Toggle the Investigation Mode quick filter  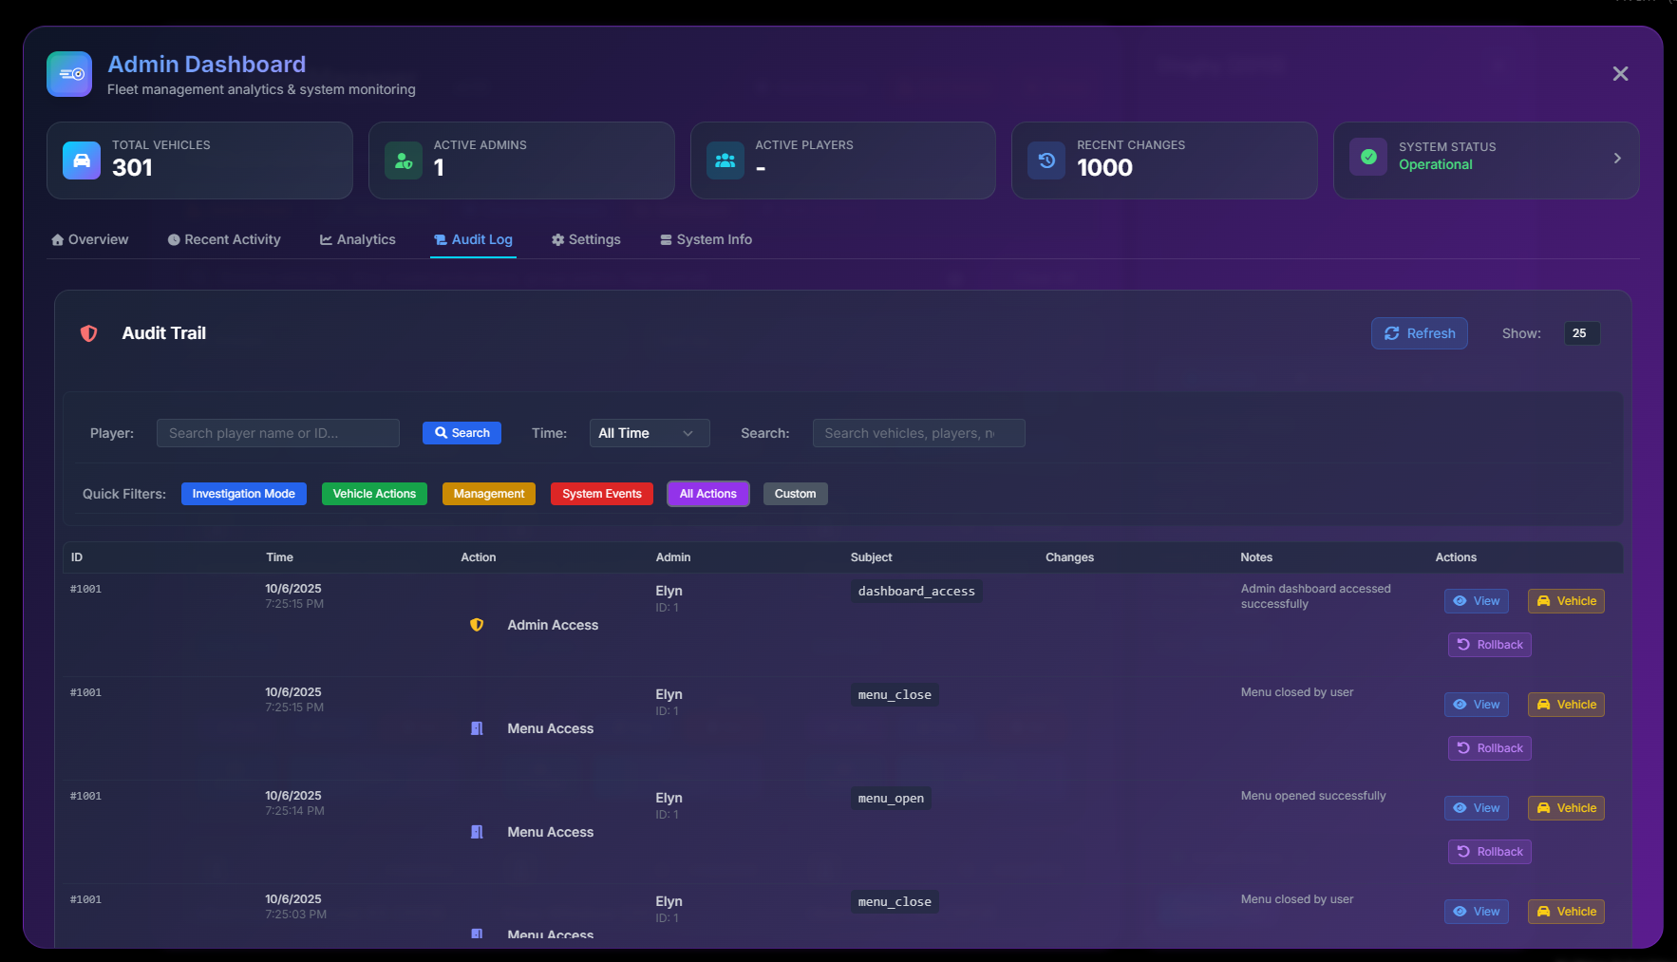point(243,494)
